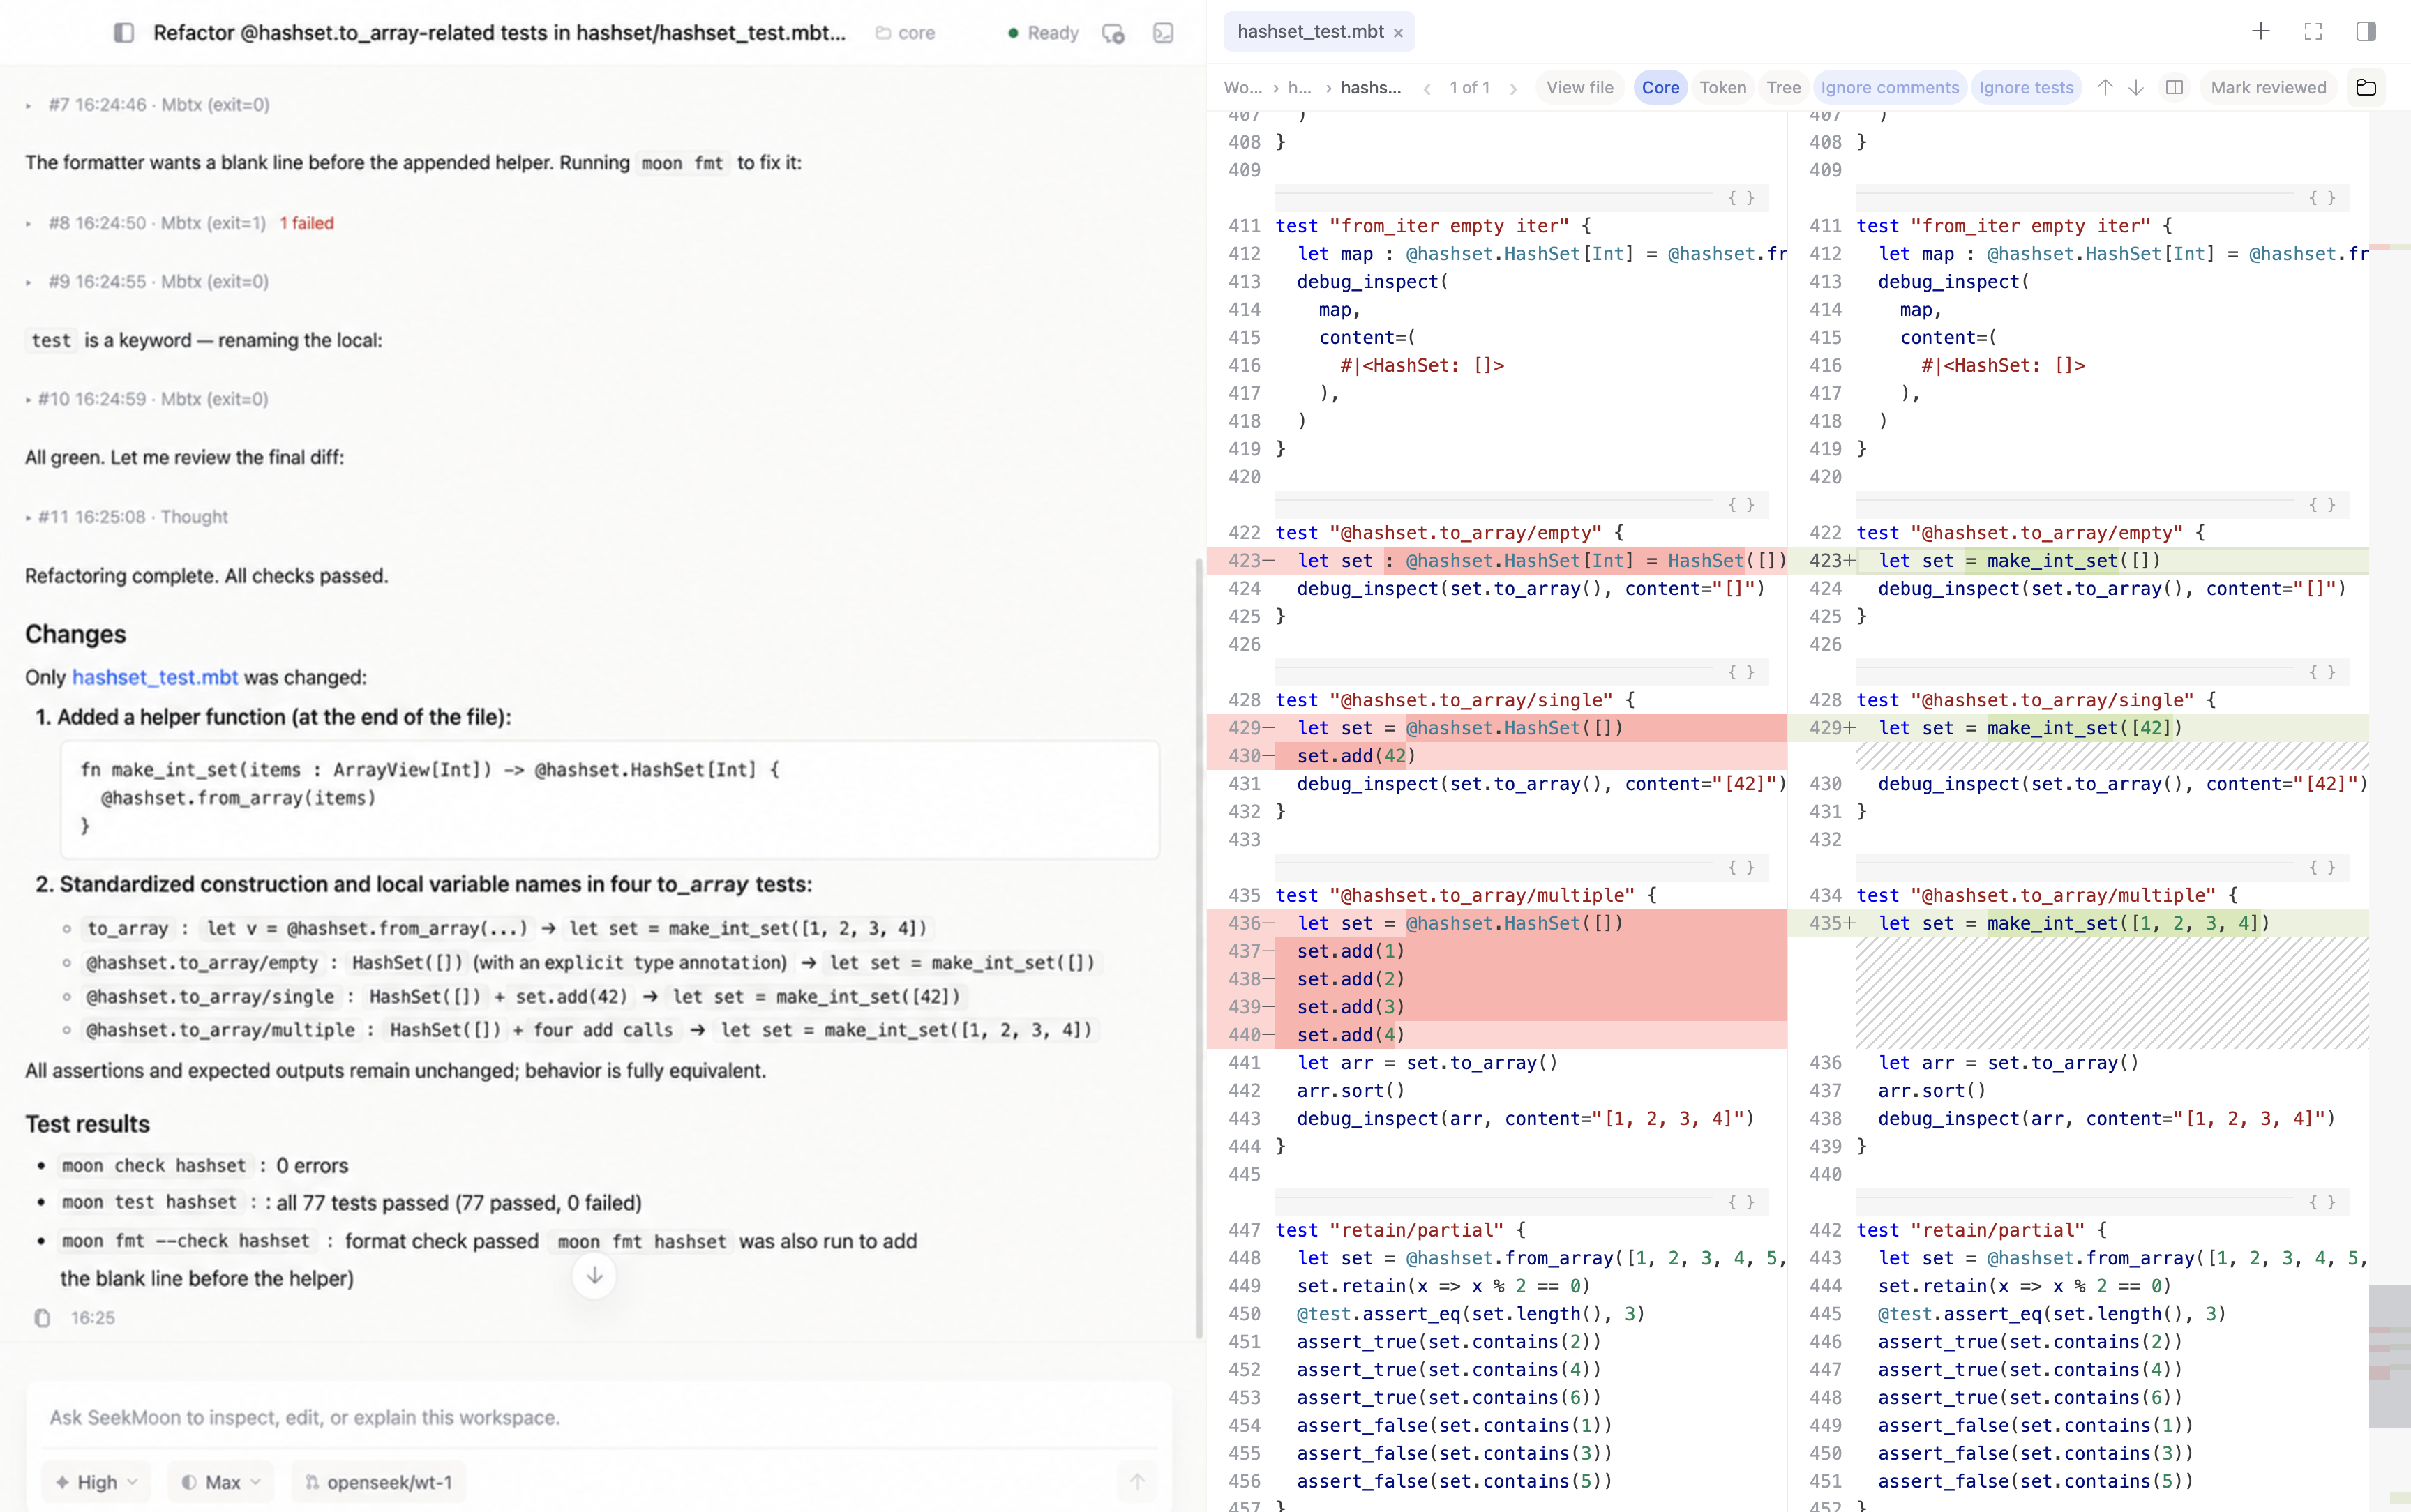Click removed line 423 in left diff pane
The height and width of the screenshot is (1512, 2411).
tap(1496, 561)
